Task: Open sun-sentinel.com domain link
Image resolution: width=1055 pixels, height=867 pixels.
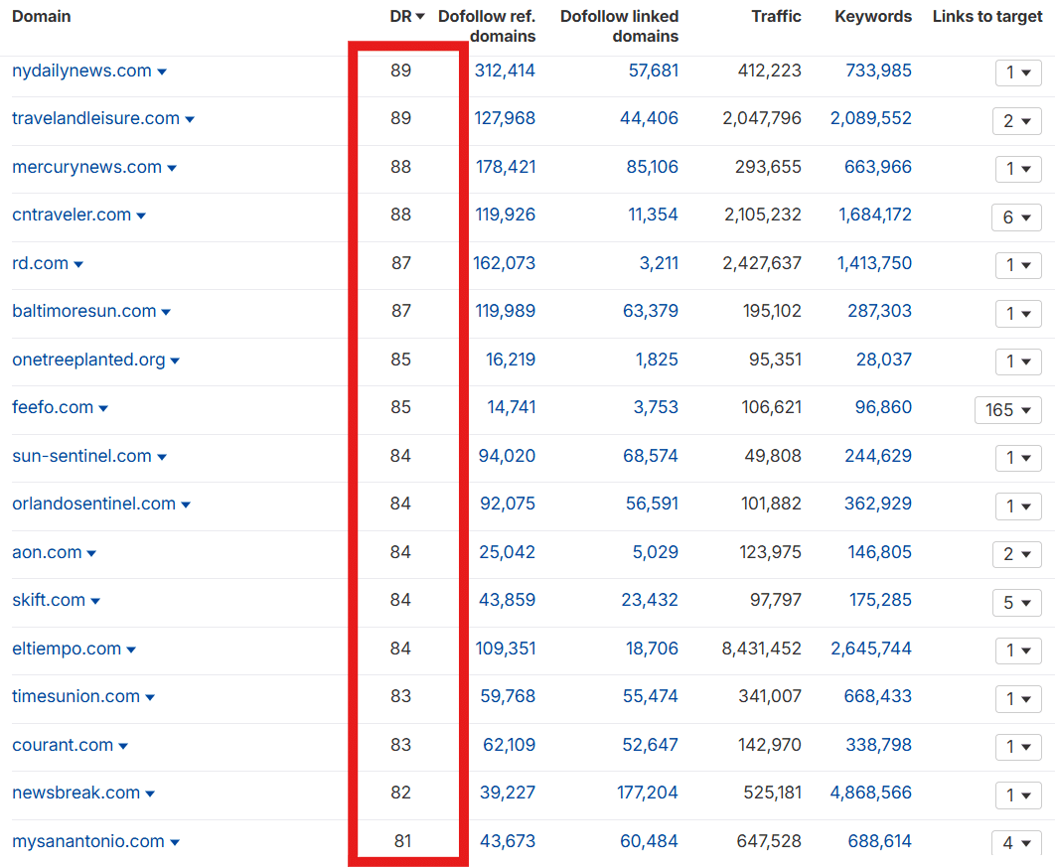Action: pos(82,456)
